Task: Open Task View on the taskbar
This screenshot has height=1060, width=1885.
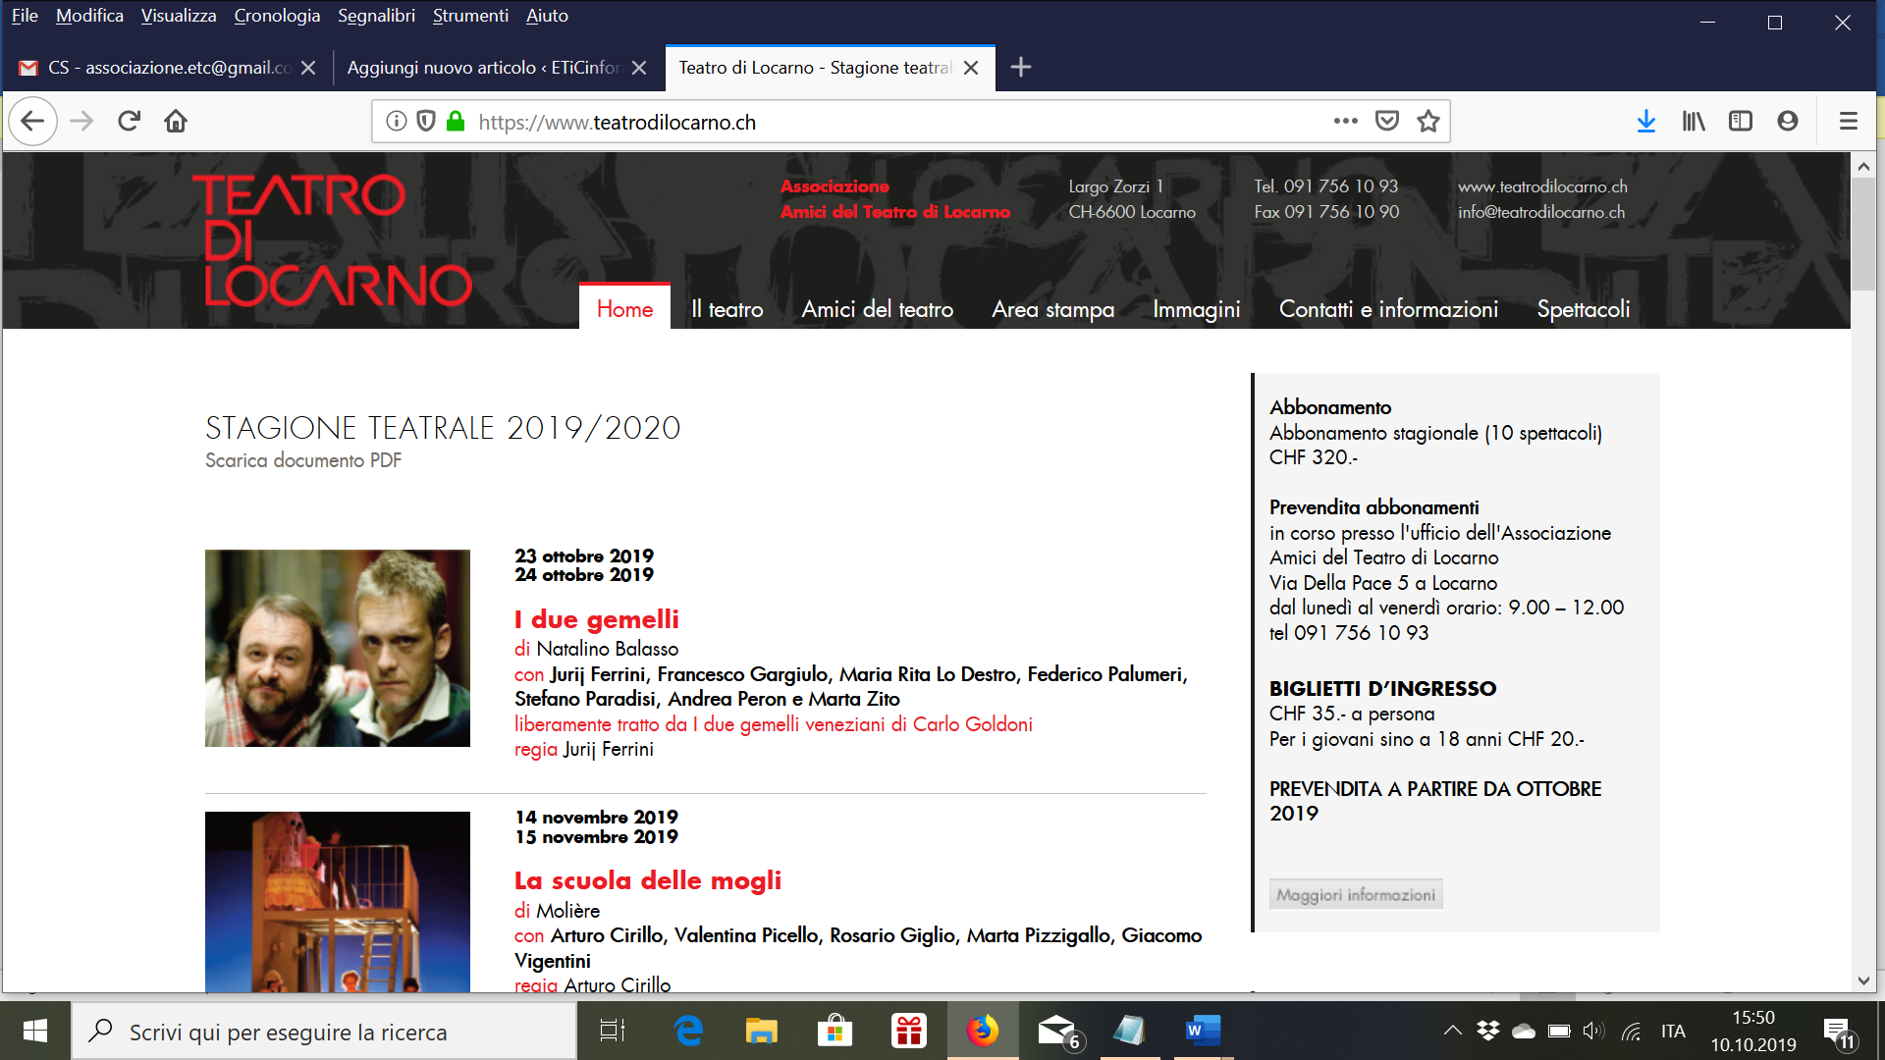Action: (x=613, y=1031)
